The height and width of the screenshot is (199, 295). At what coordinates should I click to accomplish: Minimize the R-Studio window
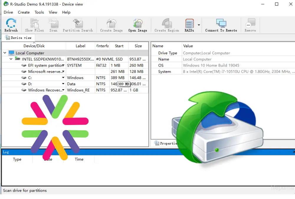pos(263,4)
